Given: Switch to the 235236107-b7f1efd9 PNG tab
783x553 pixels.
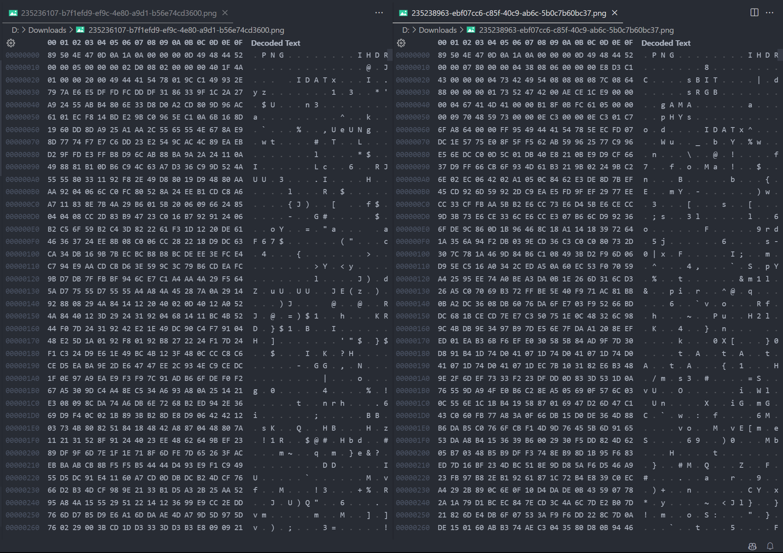Looking at the screenshot, I should (x=119, y=13).
